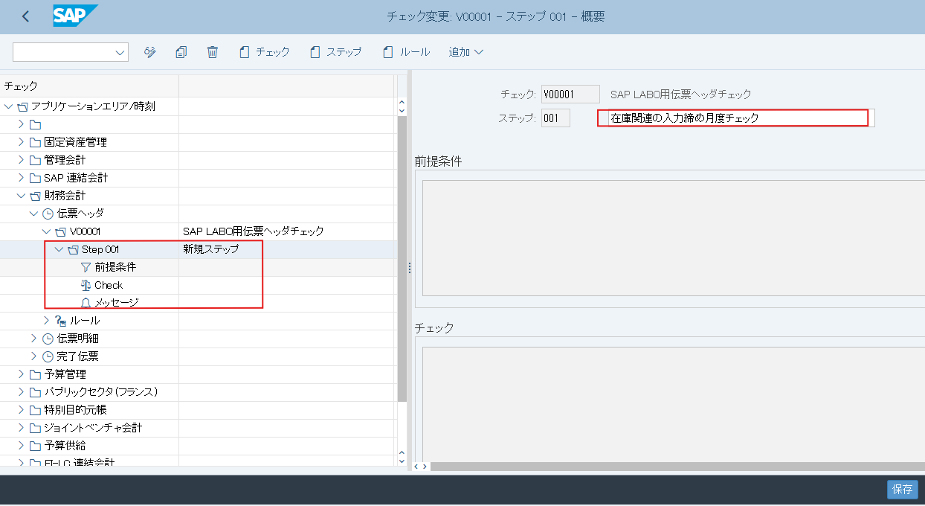Collapse the Step 001 node
Screen dimensions: 925x506
coord(59,249)
